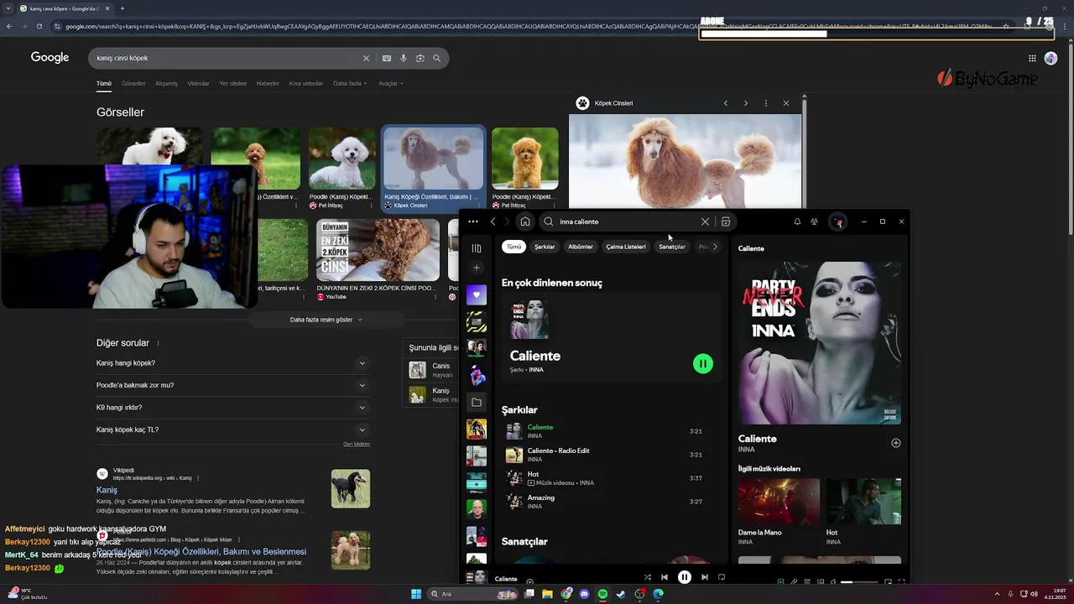The height and width of the screenshot is (604, 1074).
Task: Open Steam from the taskbar
Action: [621, 594]
